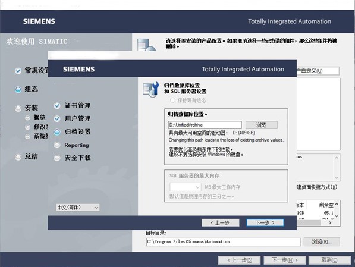The width and height of the screenshot is (355, 267).
Task: Click the archive path D:\UnifiedArchive field
Action: [x=205, y=125]
